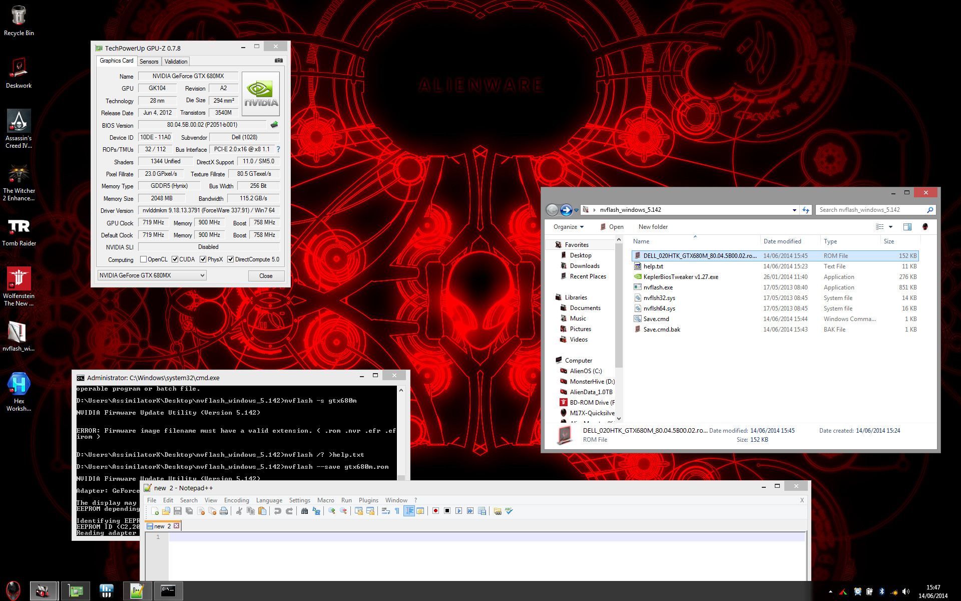Viewport: 961px width, 601px height.
Task: Toggle OpenCL checkbox in GPU-Z
Action: [x=143, y=259]
